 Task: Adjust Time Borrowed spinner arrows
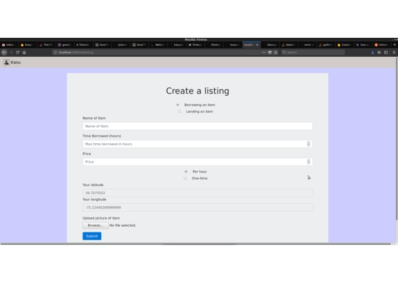tap(309, 144)
